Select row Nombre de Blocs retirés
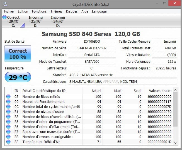Viewport: 182px width, 150px height. pyautogui.click(x=89, y=96)
